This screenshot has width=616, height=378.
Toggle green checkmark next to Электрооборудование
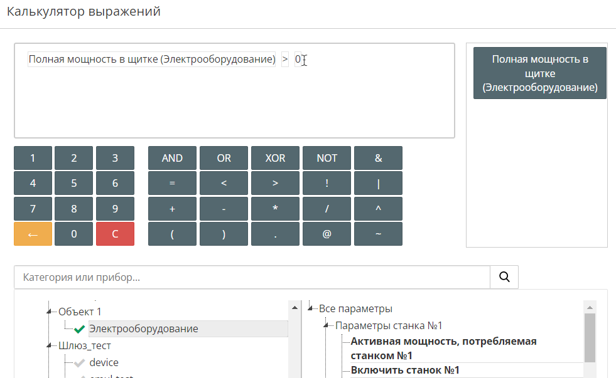79,329
